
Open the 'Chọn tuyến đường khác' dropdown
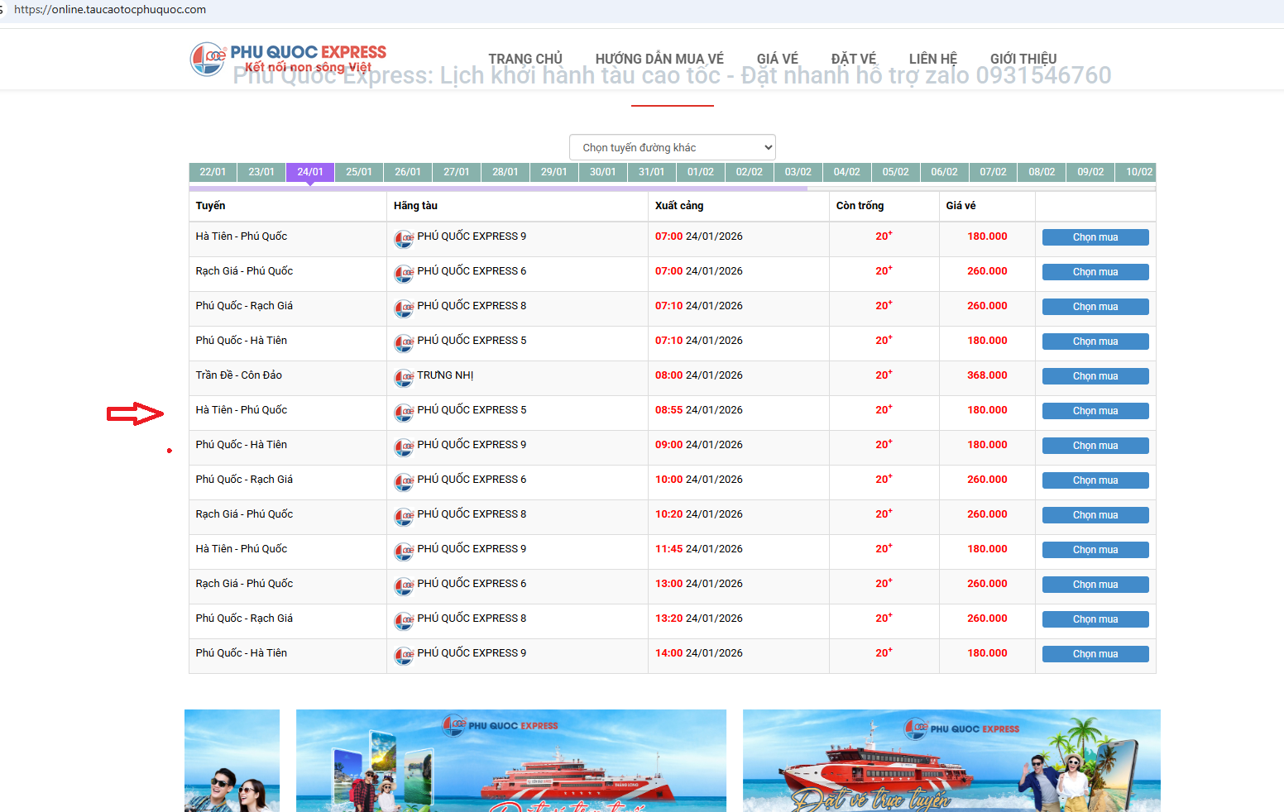pyautogui.click(x=672, y=147)
